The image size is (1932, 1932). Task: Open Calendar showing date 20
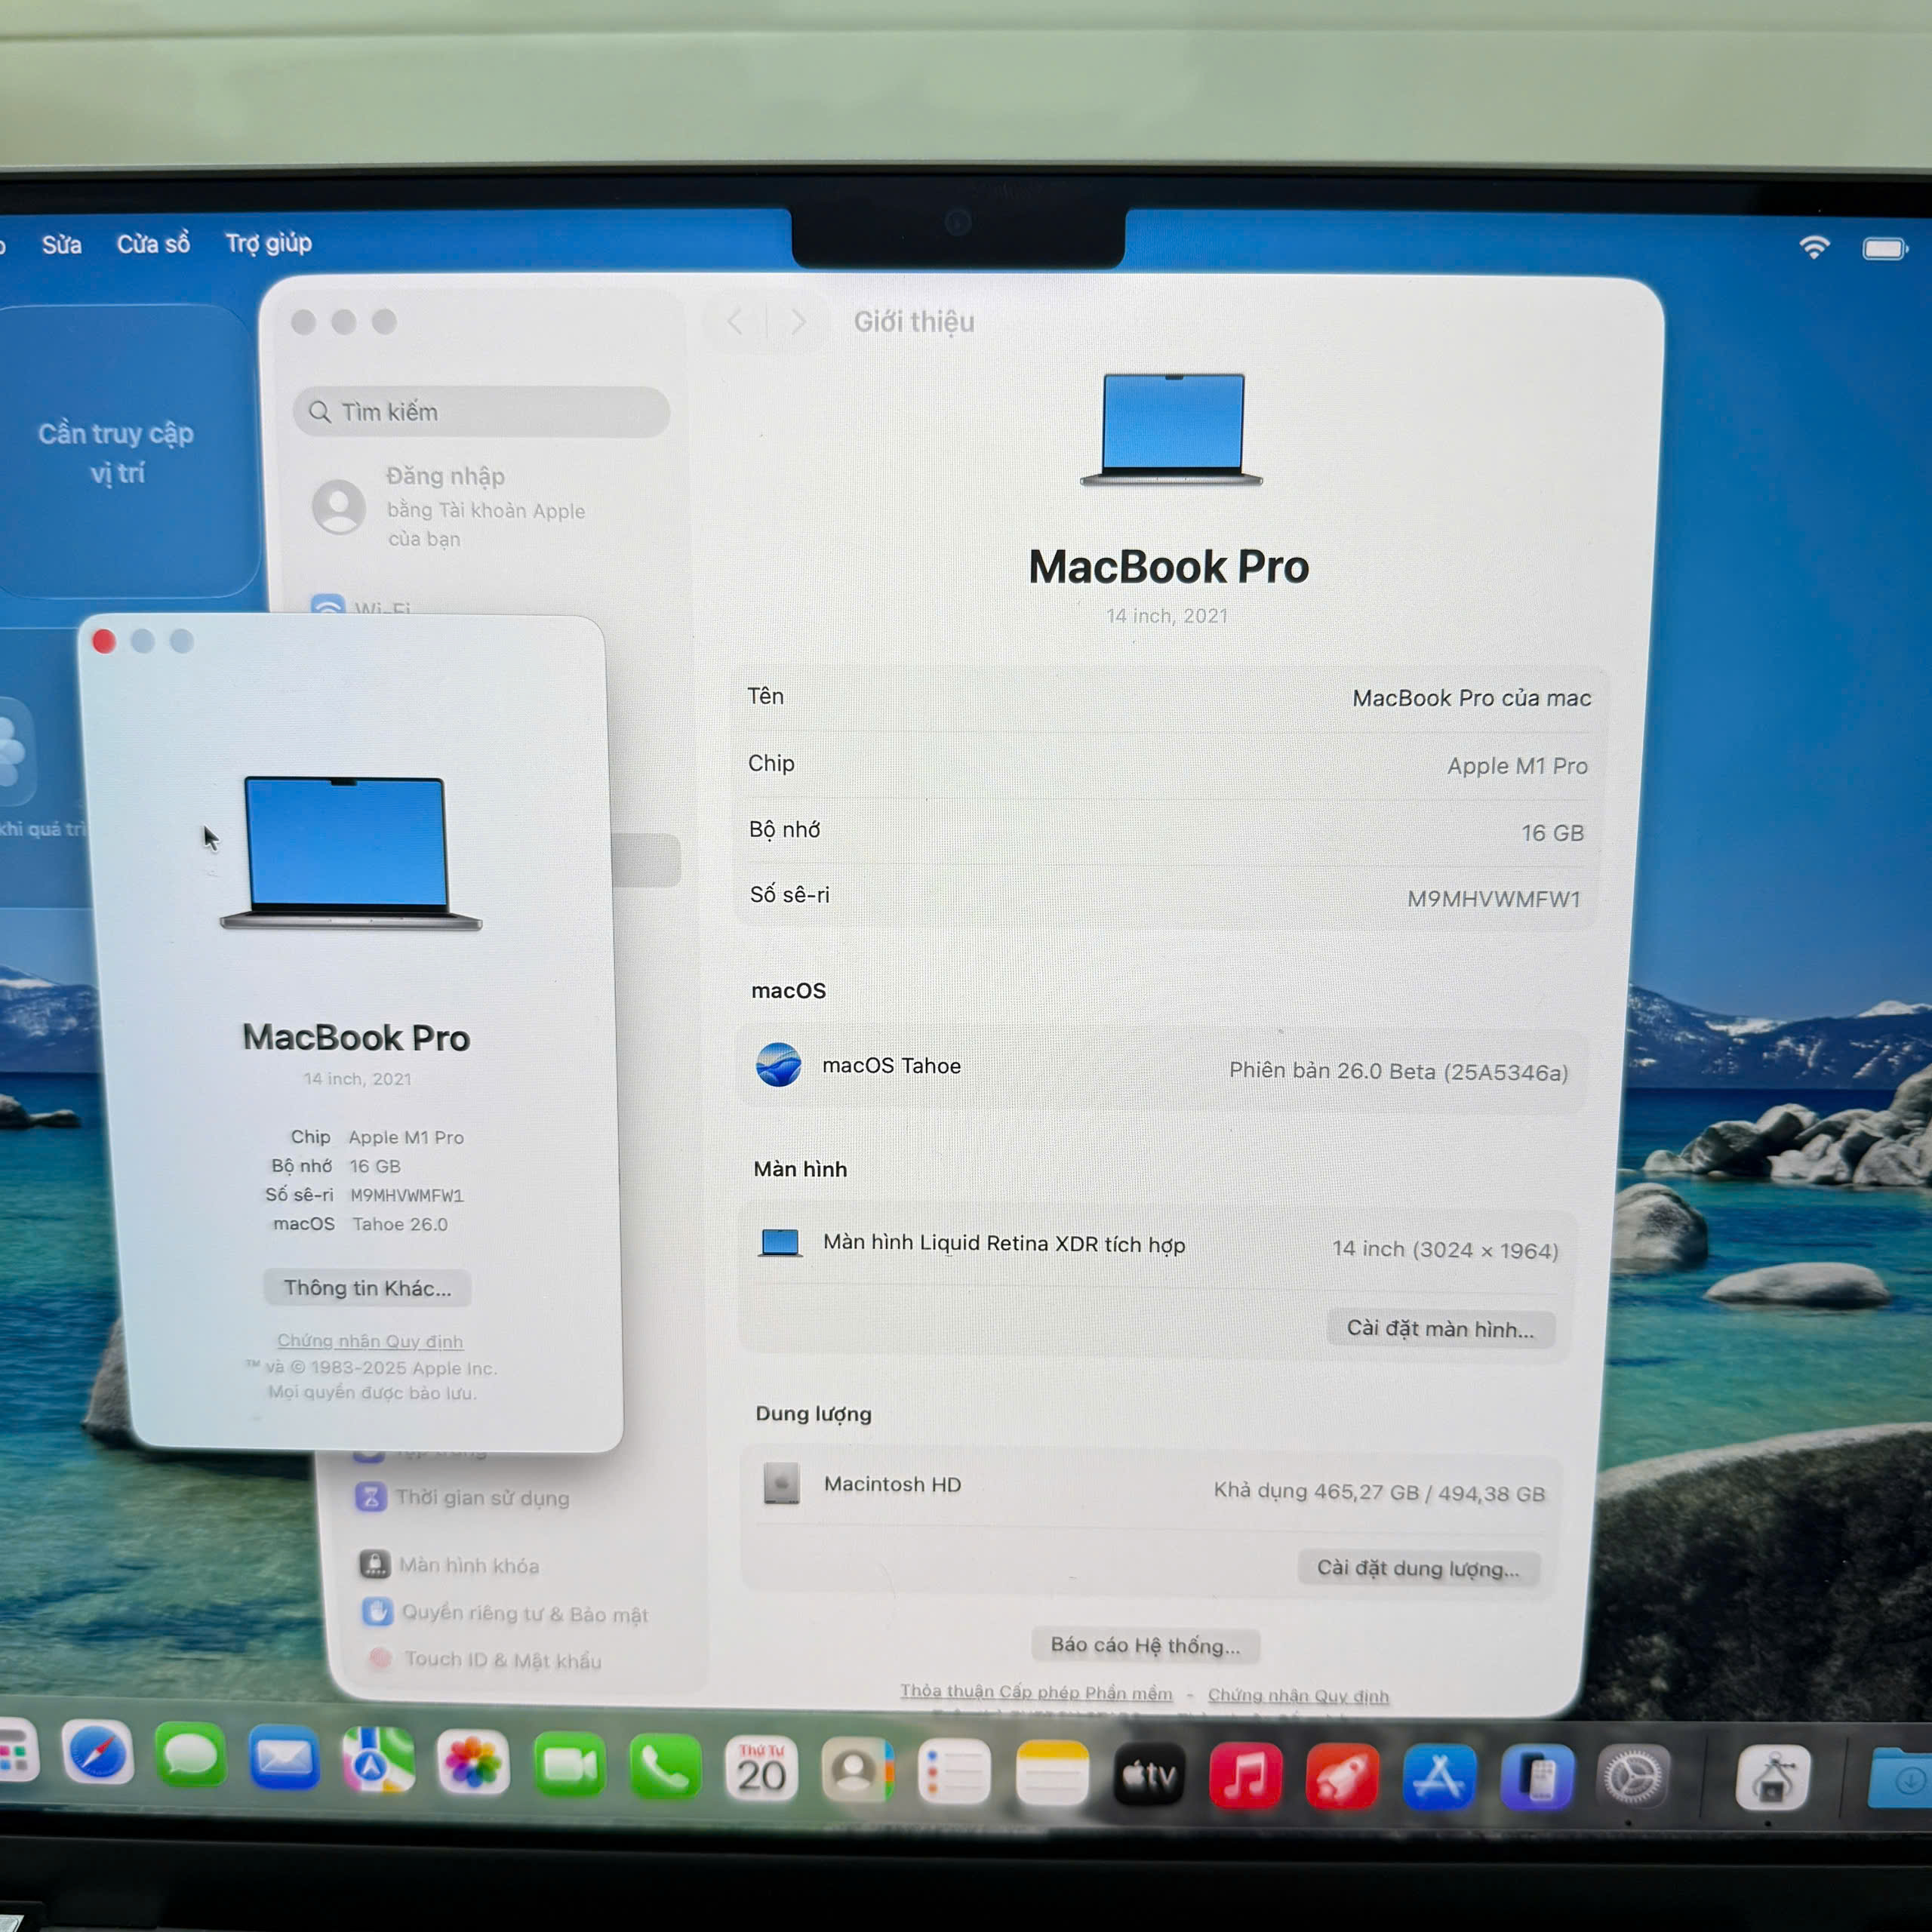(761, 1770)
